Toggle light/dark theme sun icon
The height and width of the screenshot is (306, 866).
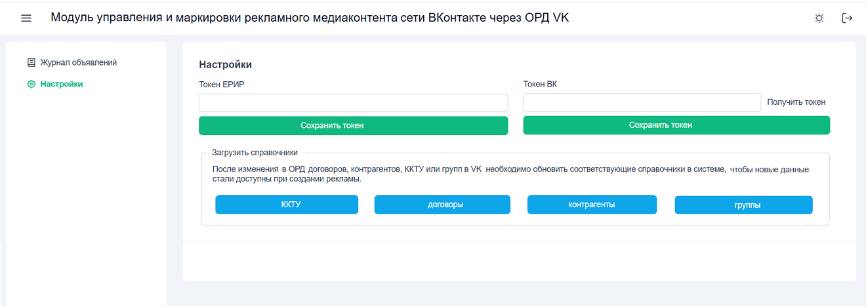(819, 18)
